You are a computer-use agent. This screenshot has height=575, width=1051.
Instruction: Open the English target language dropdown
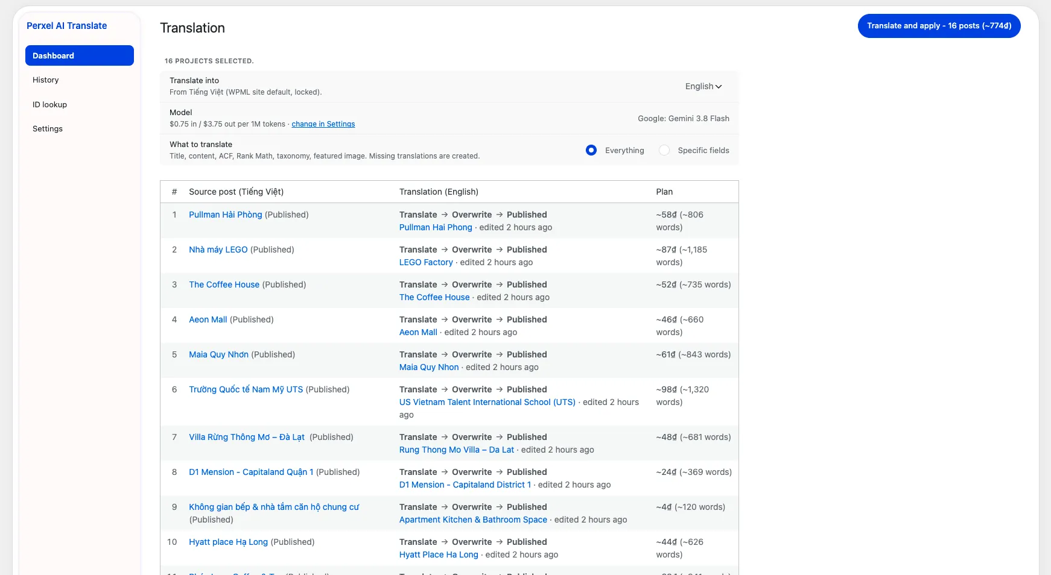[703, 86]
